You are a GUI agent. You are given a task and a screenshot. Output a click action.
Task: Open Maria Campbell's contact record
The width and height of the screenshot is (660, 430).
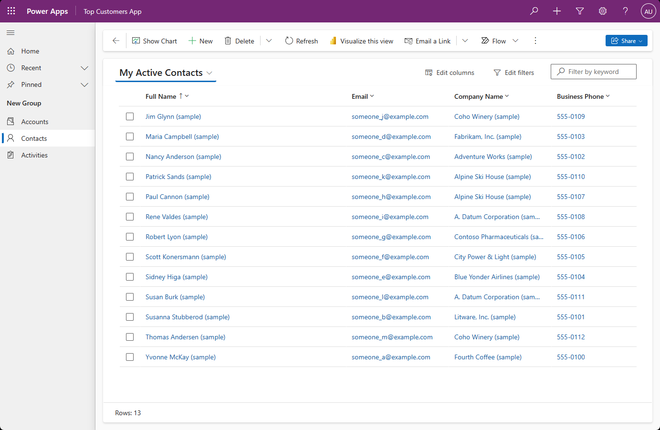point(182,136)
